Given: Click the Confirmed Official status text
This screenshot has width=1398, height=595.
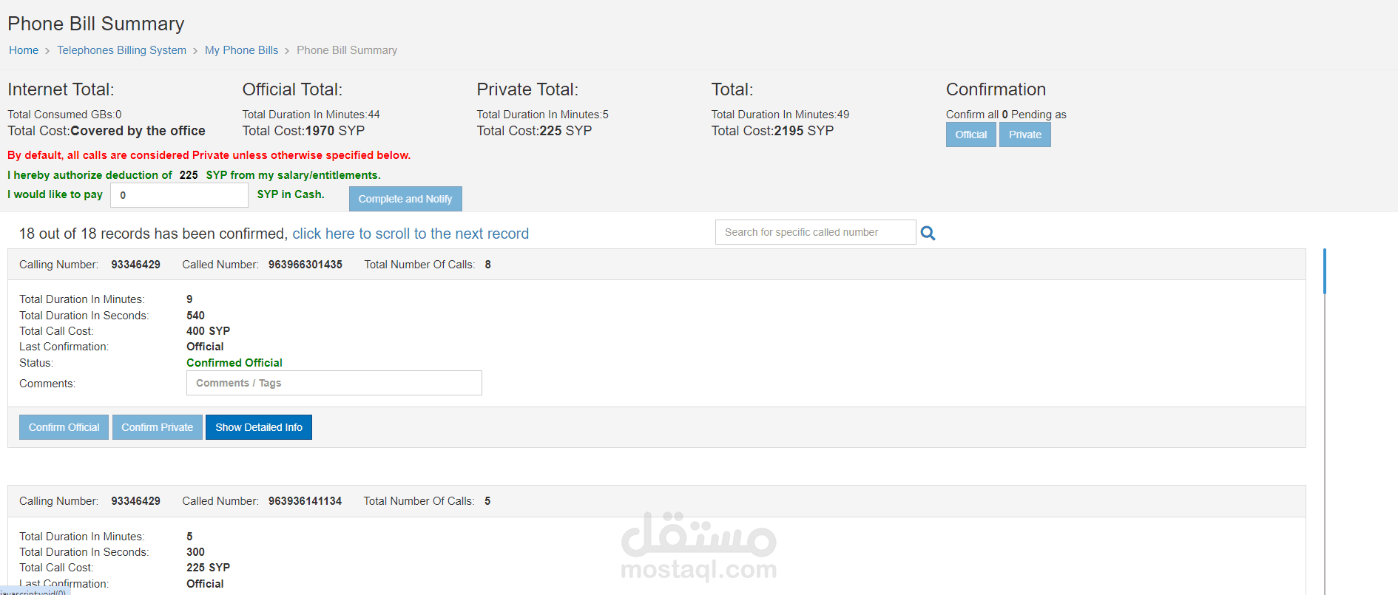Looking at the screenshot, I should [234, 363].
